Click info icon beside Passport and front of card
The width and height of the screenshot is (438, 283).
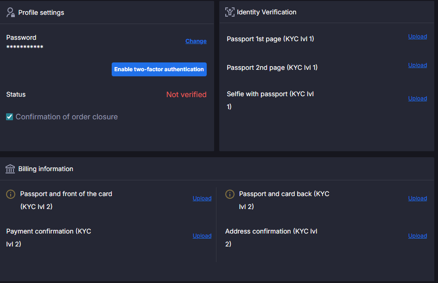pos(11,194)
